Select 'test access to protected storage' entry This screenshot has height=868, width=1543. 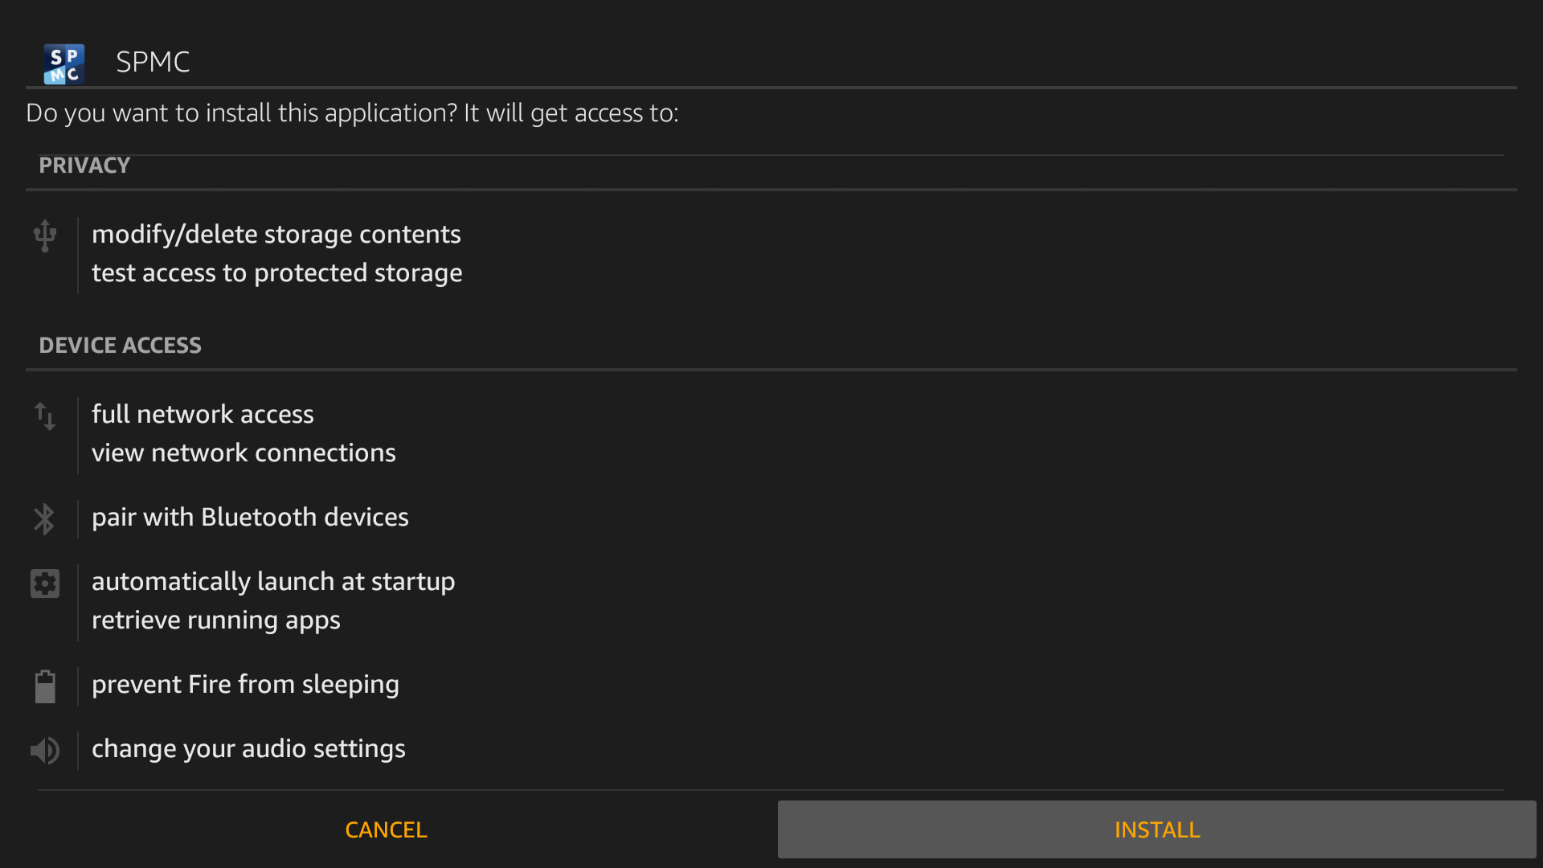coord(276,273)
